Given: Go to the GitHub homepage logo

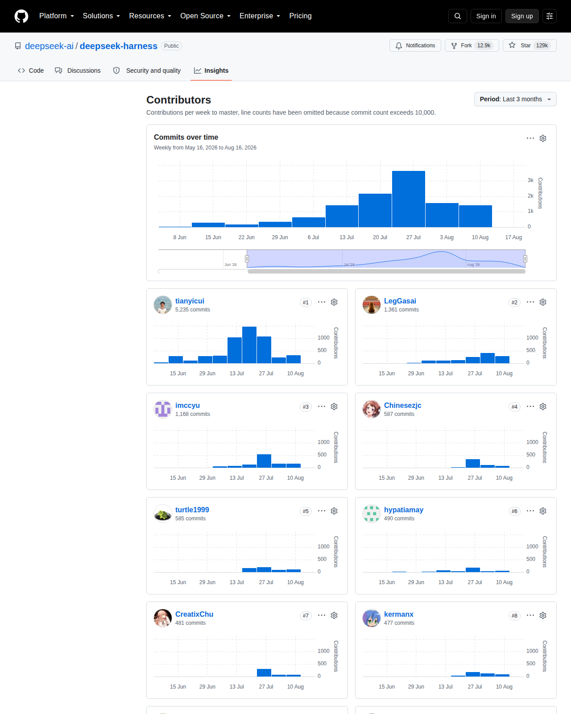Looking at the screenshot, I should (x=21, y=16).
